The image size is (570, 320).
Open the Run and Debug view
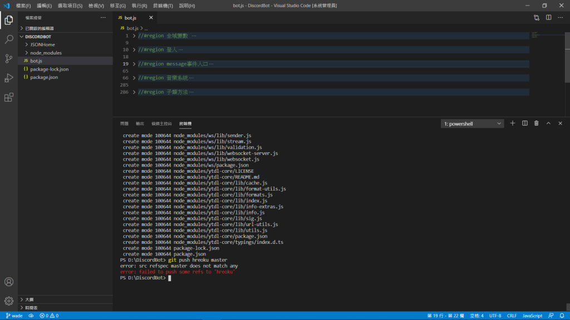9,78
